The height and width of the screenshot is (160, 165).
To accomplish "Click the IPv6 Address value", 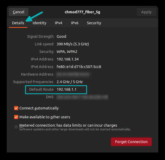I will pos(79,67).
